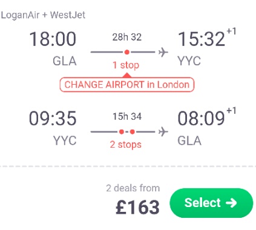The height and width of the screenshot is (230, 256).
Task: Click the 18:00 departure time
Action: pos(53,39)
